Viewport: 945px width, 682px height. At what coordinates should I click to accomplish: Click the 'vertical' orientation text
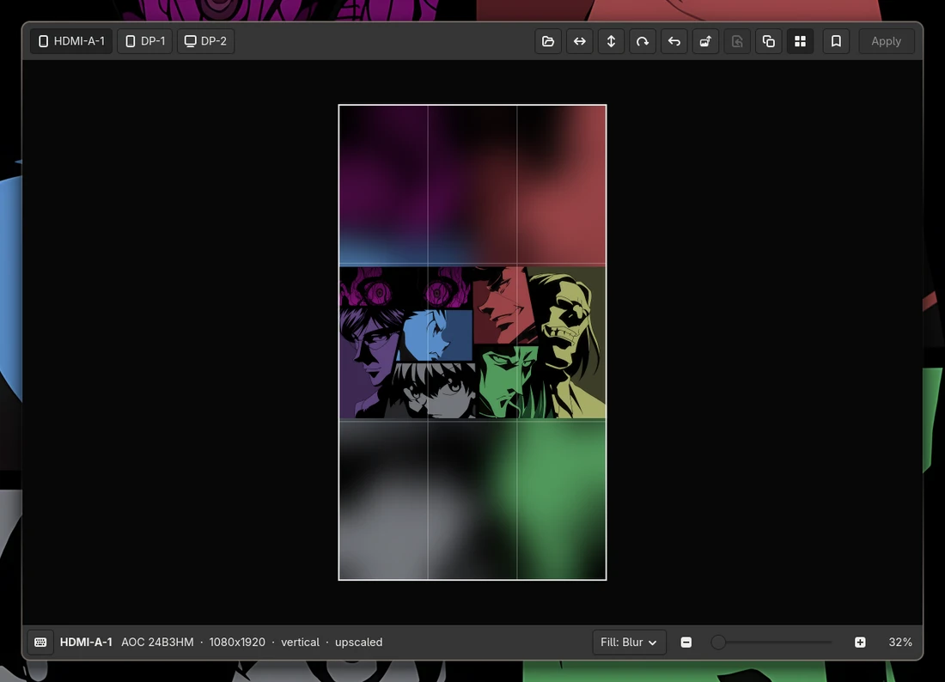pyautogui.click(x=300, y=642)
